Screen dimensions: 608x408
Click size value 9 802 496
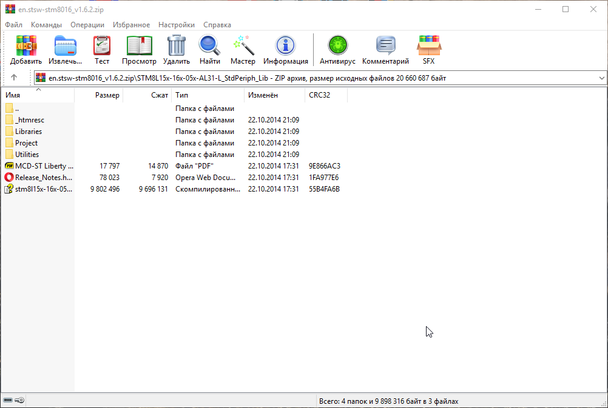coord(105,189)
